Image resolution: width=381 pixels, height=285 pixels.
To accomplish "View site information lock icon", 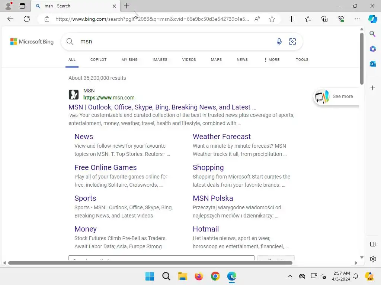I will (x=47, y=19).
